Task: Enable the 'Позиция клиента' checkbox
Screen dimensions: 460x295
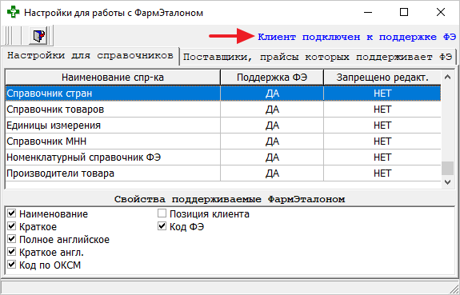Action: 162,213
